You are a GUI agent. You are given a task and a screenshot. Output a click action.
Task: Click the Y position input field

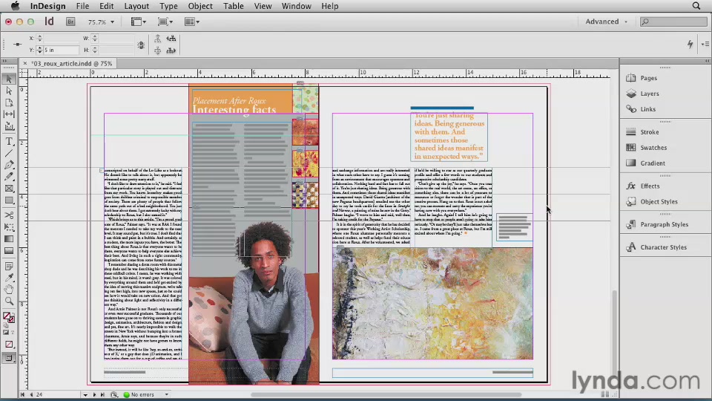[61, 50]
